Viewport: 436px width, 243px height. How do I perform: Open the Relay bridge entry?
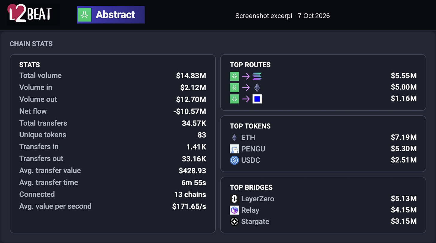point(323,210)
